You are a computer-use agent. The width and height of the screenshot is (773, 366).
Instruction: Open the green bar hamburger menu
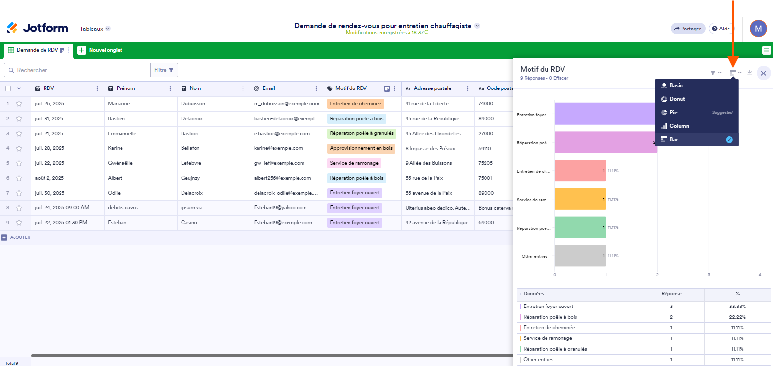click(766, 50)
